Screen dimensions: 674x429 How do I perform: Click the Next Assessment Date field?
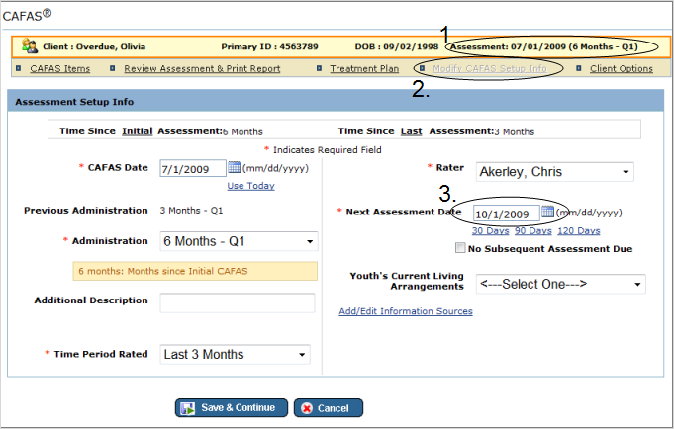coord(507,214)
